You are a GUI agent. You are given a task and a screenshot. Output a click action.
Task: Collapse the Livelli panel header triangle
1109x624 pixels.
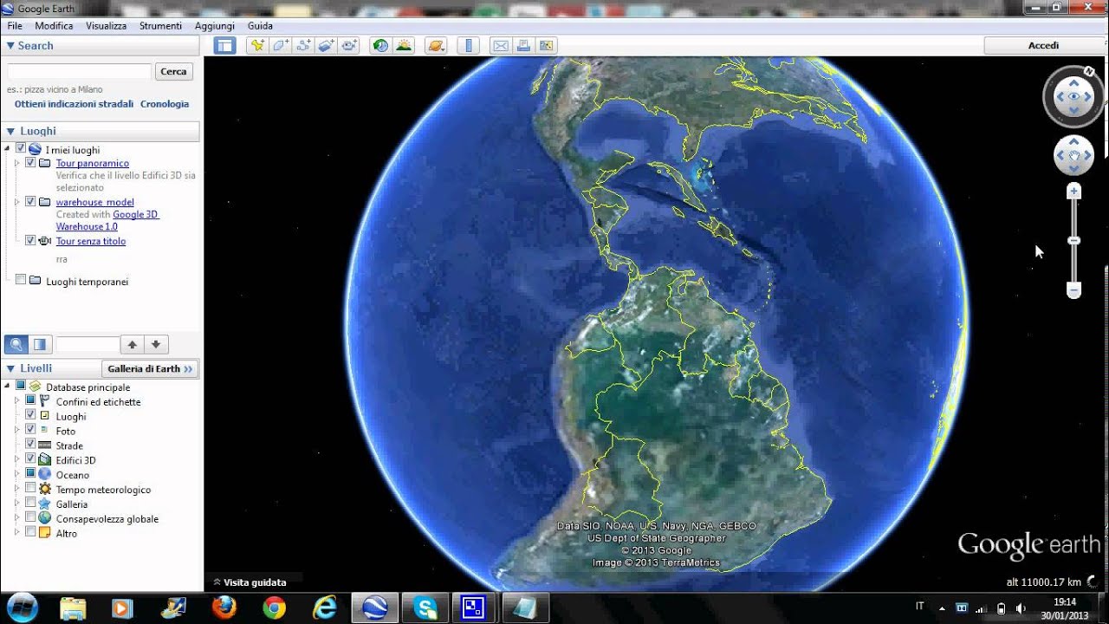click(x=10, y=368)
